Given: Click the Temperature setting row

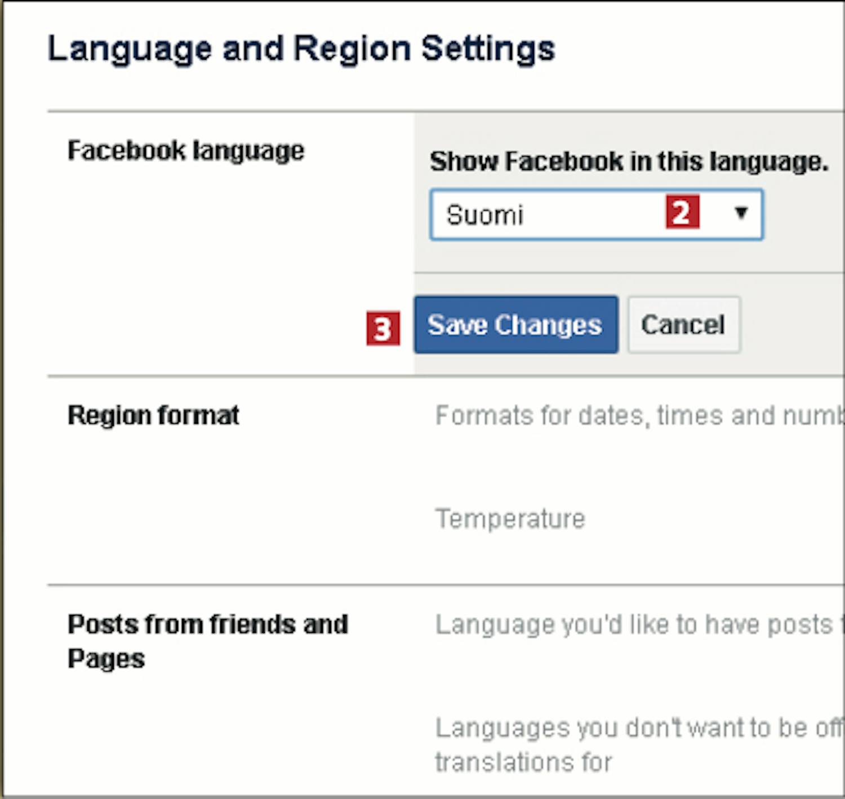Looking at the screenshot, I should (510, 519).
